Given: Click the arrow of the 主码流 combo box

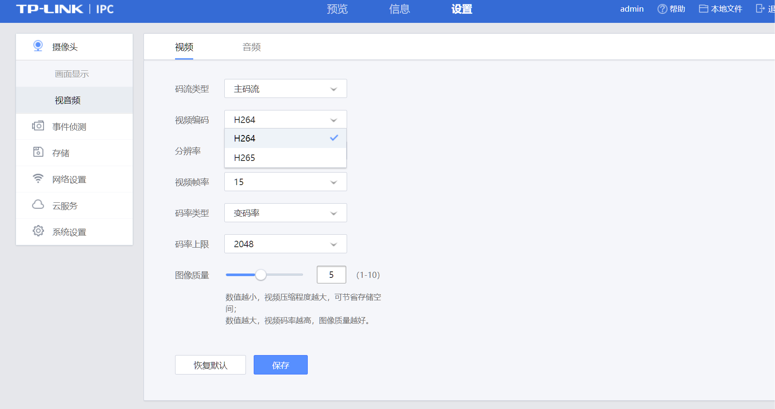Looking at the screenshot, I should click(334, 89).
